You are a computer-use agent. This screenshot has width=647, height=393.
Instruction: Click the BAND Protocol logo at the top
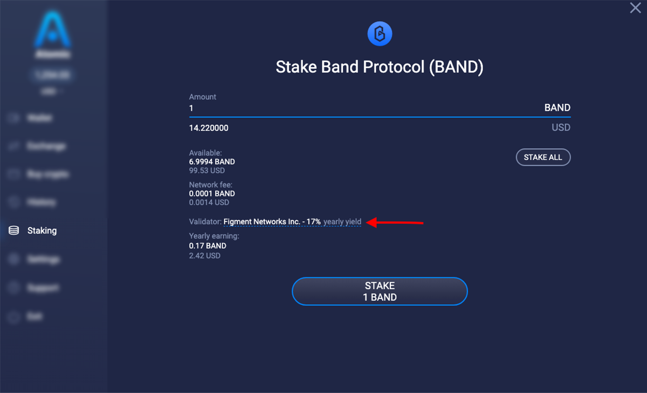[380, 33]
